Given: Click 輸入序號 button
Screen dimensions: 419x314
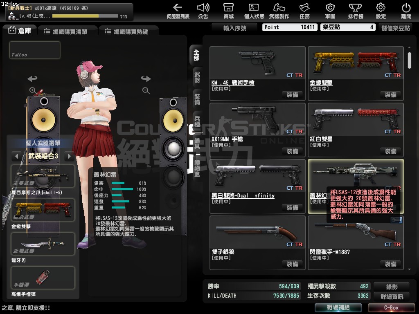Looking at the screenshot, I should coord(234,28).
